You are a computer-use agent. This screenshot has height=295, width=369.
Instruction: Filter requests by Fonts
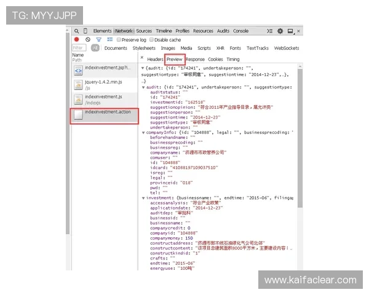pyautogui.click(x=236, y=48)
